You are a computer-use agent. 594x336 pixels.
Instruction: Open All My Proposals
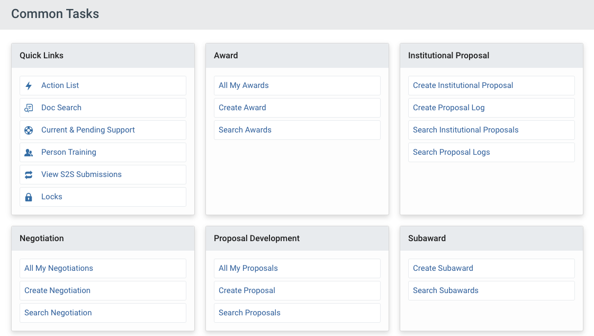[248, 268]
